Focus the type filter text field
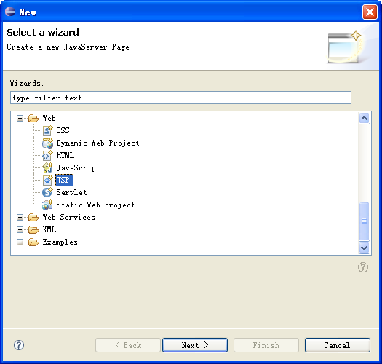The image size is (382, 364). (x=180, y=98)
